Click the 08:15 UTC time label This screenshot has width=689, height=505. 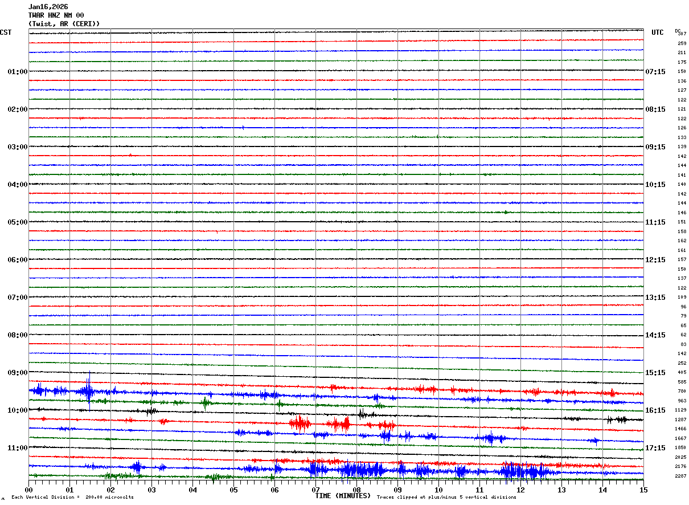point(655,109)
